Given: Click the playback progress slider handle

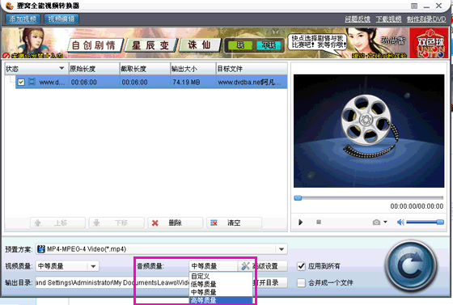Looking at the screenshot, I should pos(298,198).
